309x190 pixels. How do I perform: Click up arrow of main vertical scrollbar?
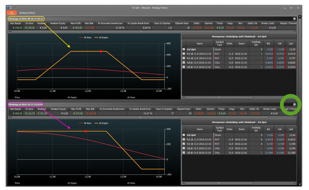300,17
